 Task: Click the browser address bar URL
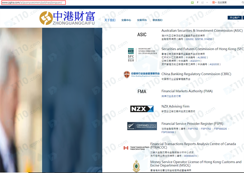pyautogui.click(x=33, y=2)
